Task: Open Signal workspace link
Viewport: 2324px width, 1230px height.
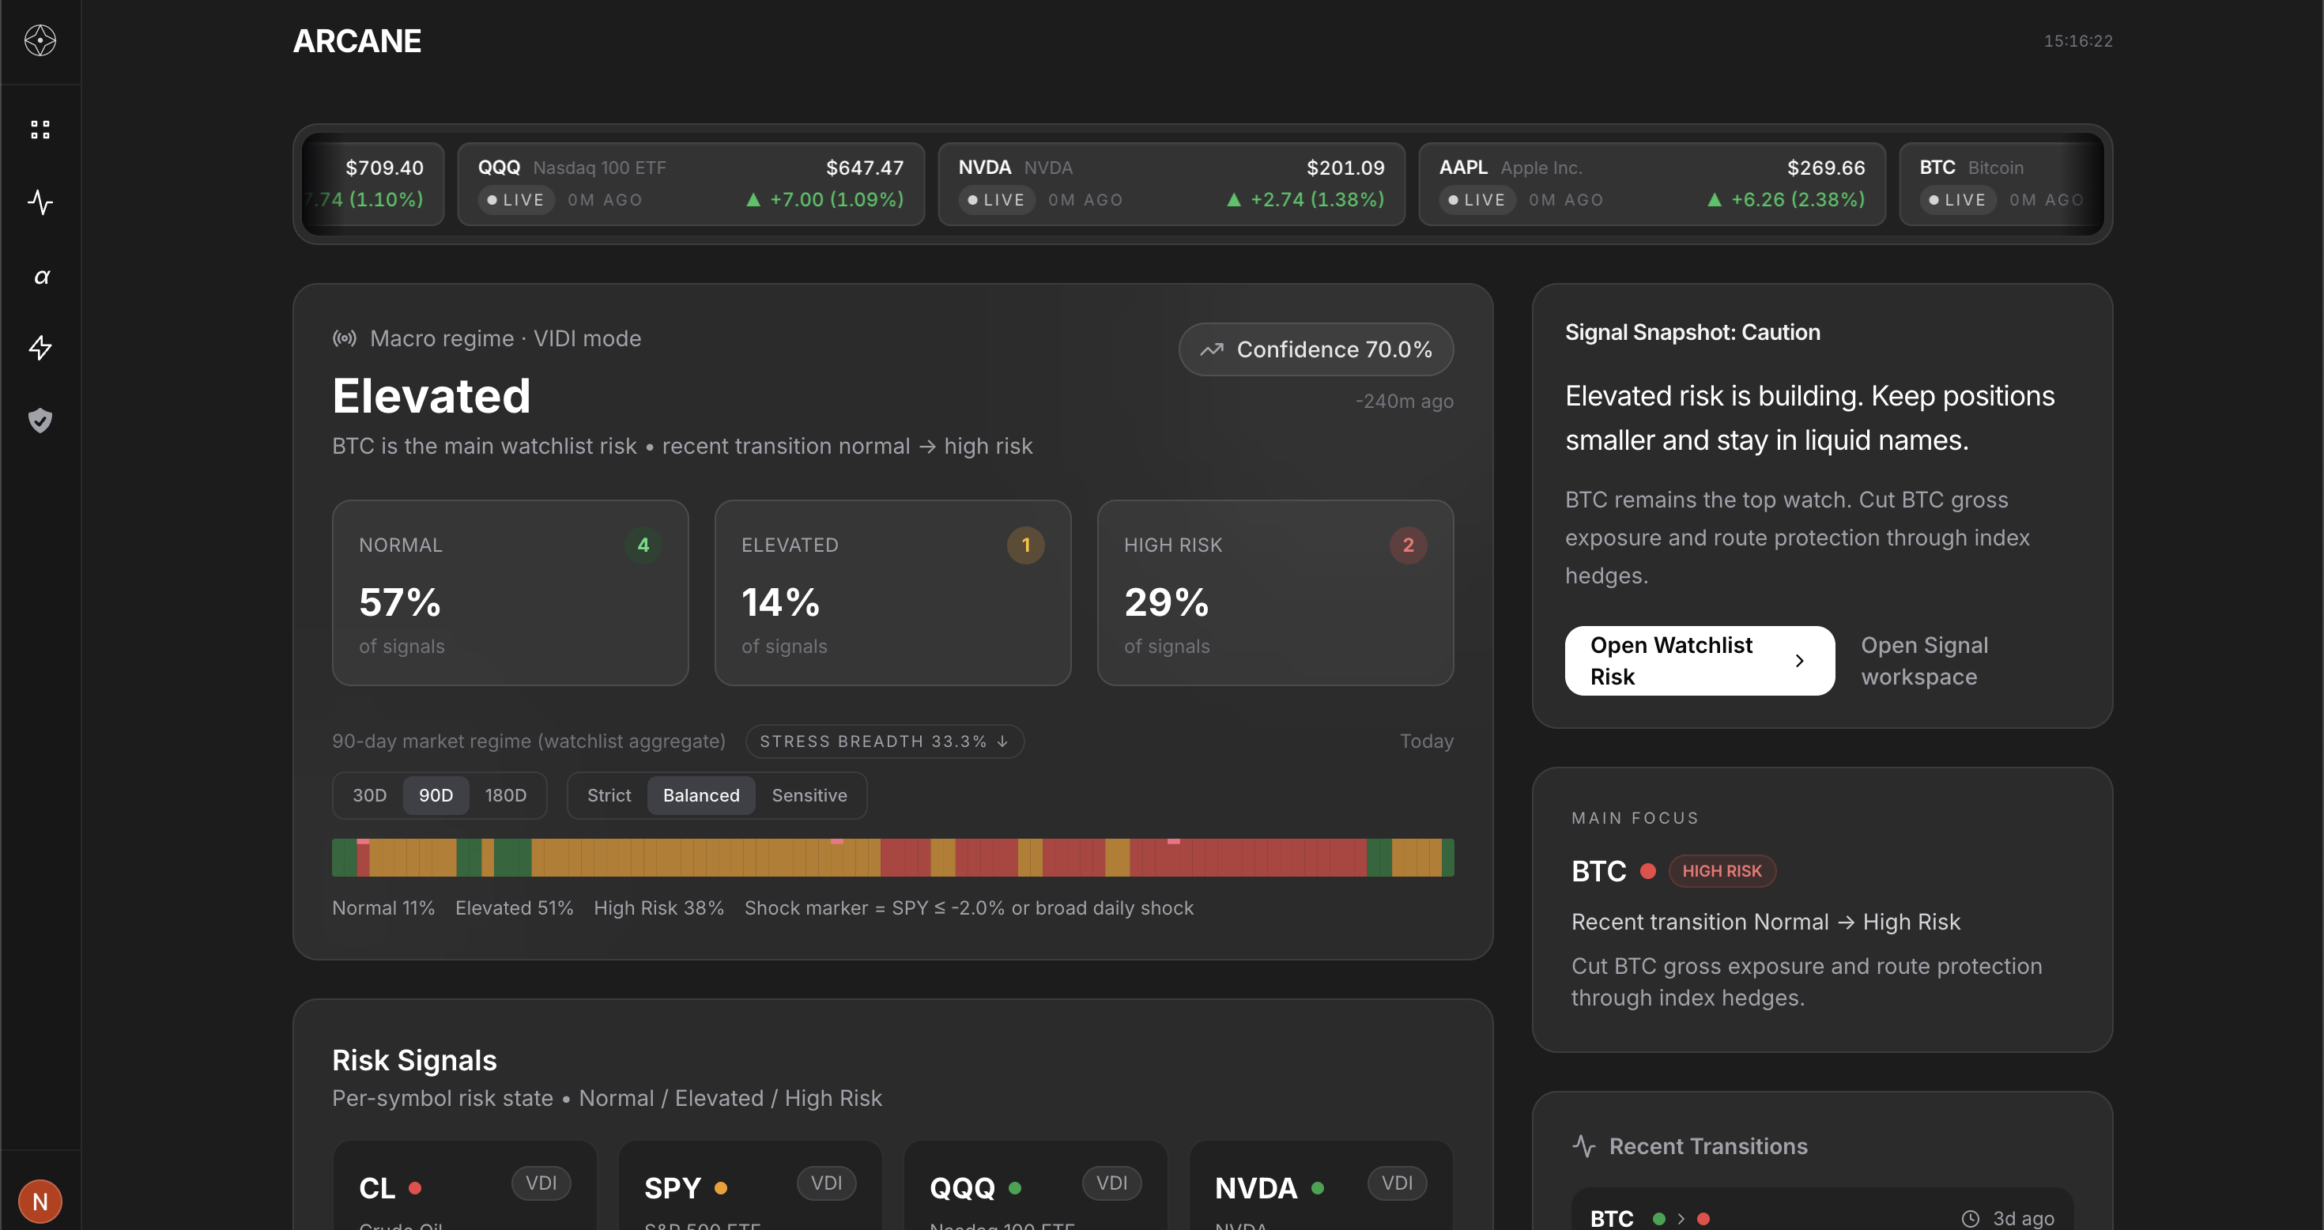Action: (x=1923, y=661)
